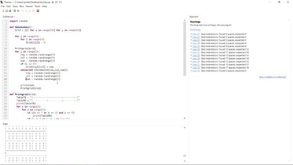Click the 'Warnings' heading in Assistant
293x165 pixels.
[x=195, y=22]
